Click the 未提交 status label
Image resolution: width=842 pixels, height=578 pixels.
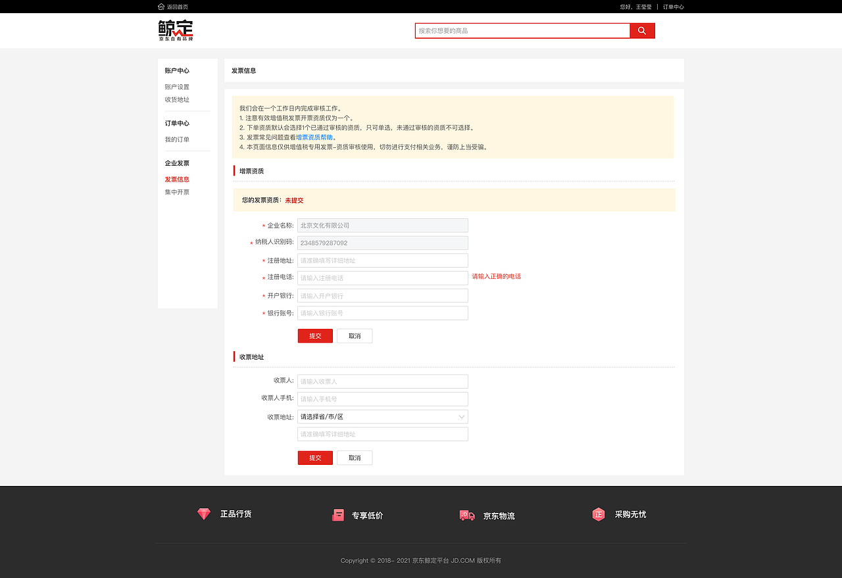[294, 200]
